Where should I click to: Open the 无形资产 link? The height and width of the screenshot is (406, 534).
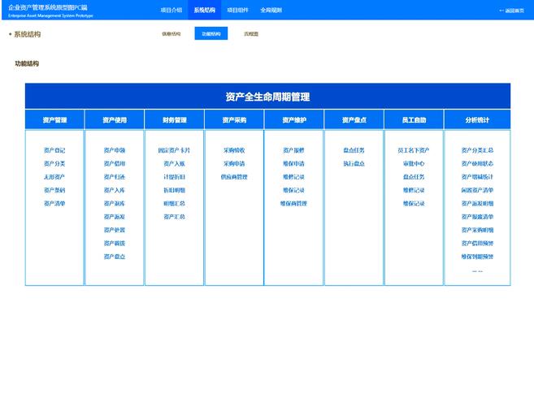click(x=54, y=177)
